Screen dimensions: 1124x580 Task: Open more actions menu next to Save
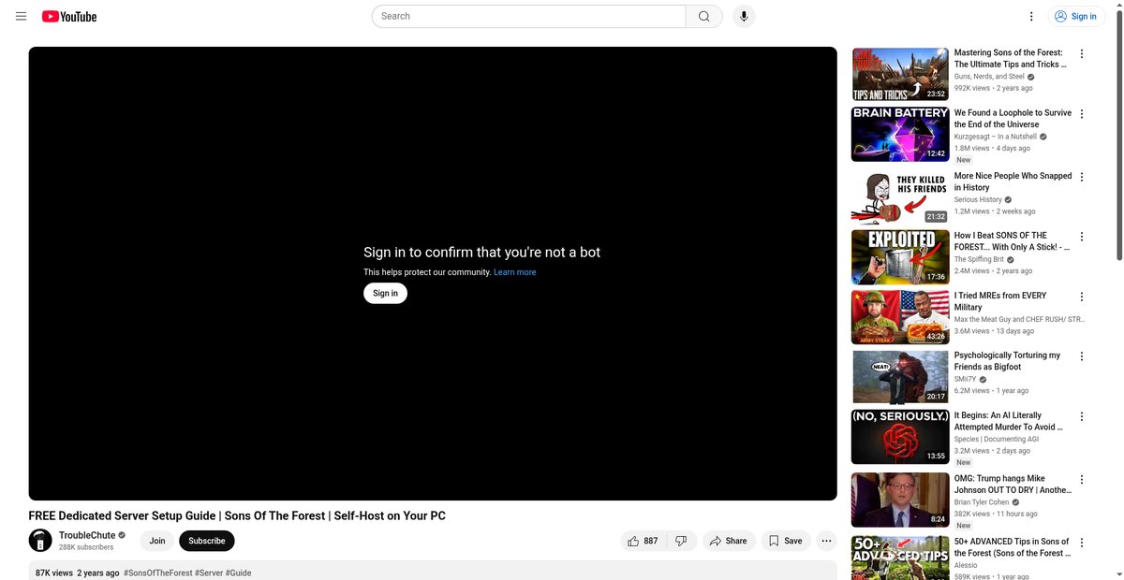(826, 541)
